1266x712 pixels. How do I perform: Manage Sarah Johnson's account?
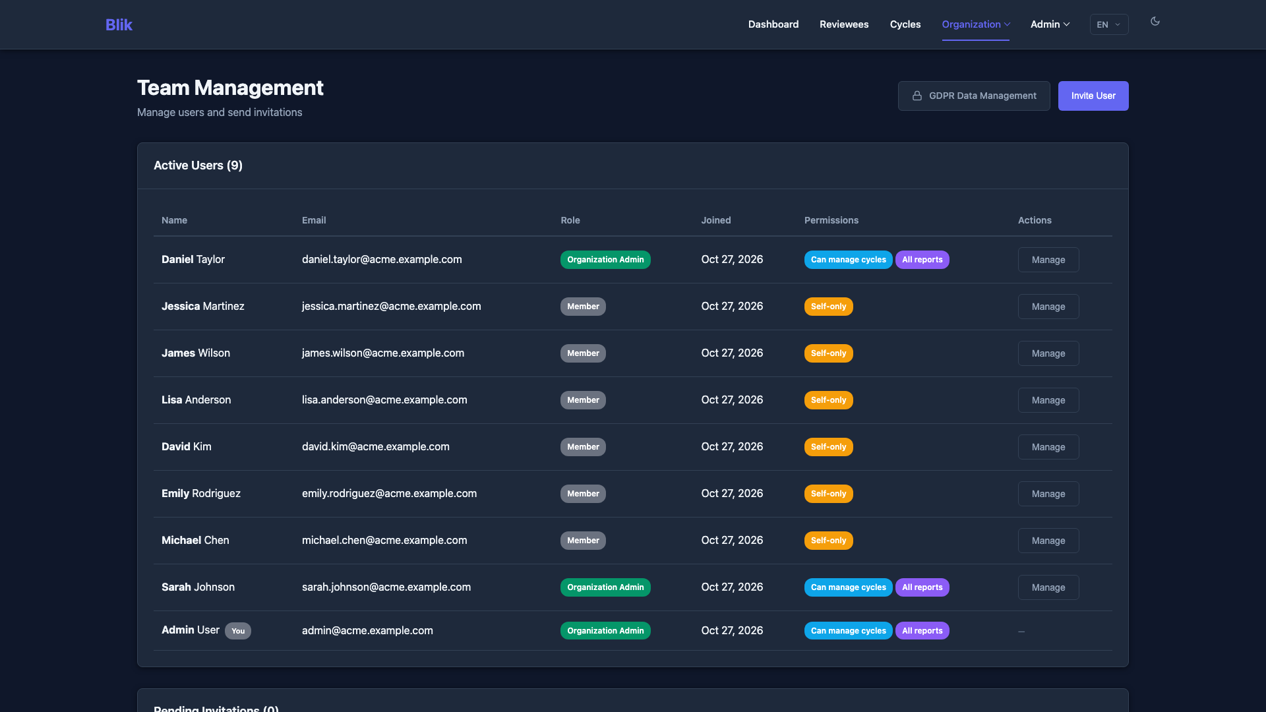(1048, 587)
